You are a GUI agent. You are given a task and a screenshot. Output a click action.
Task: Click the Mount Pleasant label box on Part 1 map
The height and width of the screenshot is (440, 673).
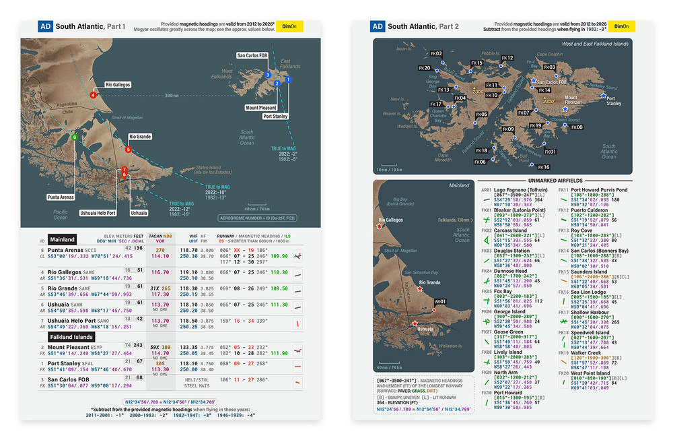pyautogui.click(x=261, y=108)
